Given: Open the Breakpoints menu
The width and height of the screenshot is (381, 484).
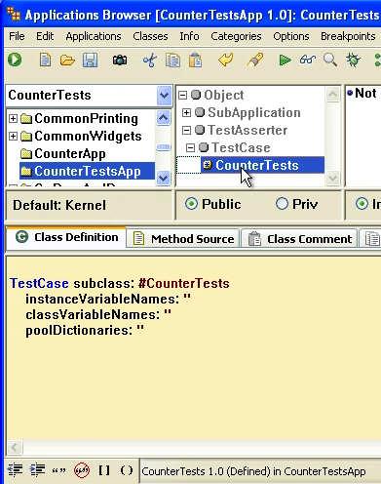Looking at the screenshot, I should click(x=348, y=36).
